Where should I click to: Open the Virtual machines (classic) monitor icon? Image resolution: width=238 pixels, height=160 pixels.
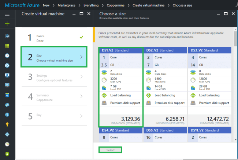[x=7, y=75]
